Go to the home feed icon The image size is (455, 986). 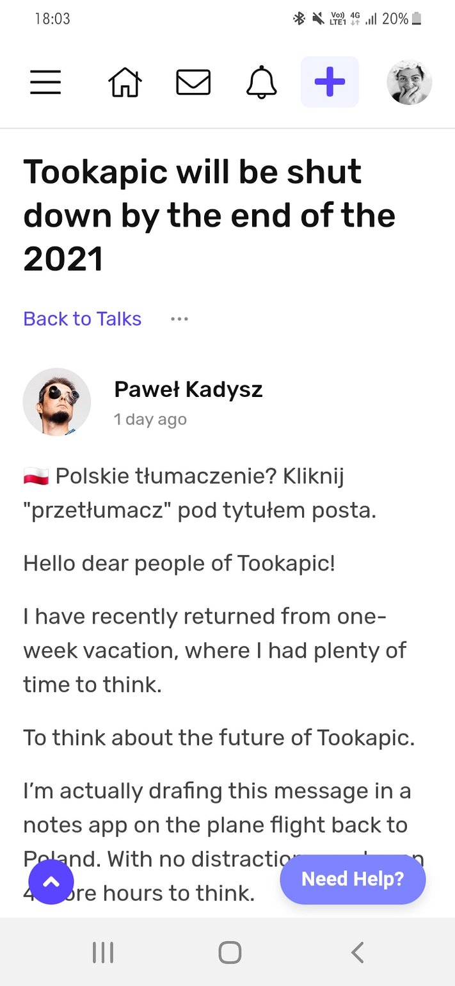(x=125, y=83)
